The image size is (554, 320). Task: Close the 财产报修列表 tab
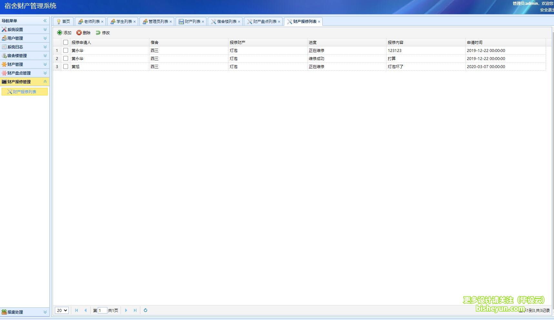(319, 22)
